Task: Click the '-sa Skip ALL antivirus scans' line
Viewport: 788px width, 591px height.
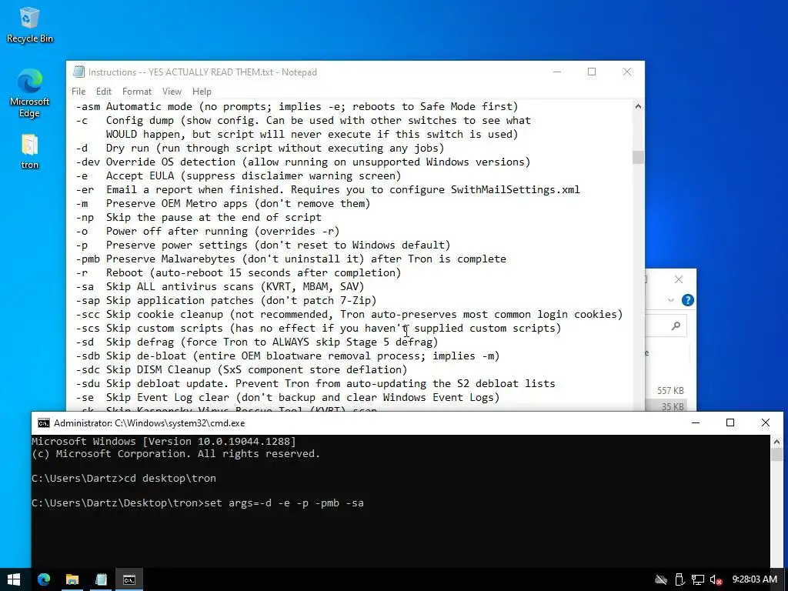Action: pyautogui.click(x=219, y=286)
